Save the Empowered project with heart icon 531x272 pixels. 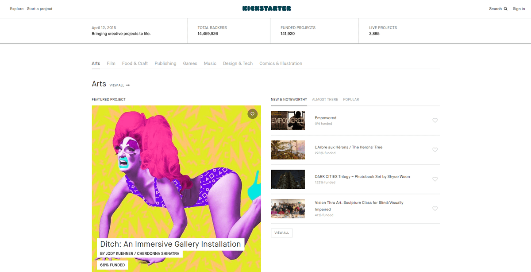pyautogui.click(x=435, y=120)
